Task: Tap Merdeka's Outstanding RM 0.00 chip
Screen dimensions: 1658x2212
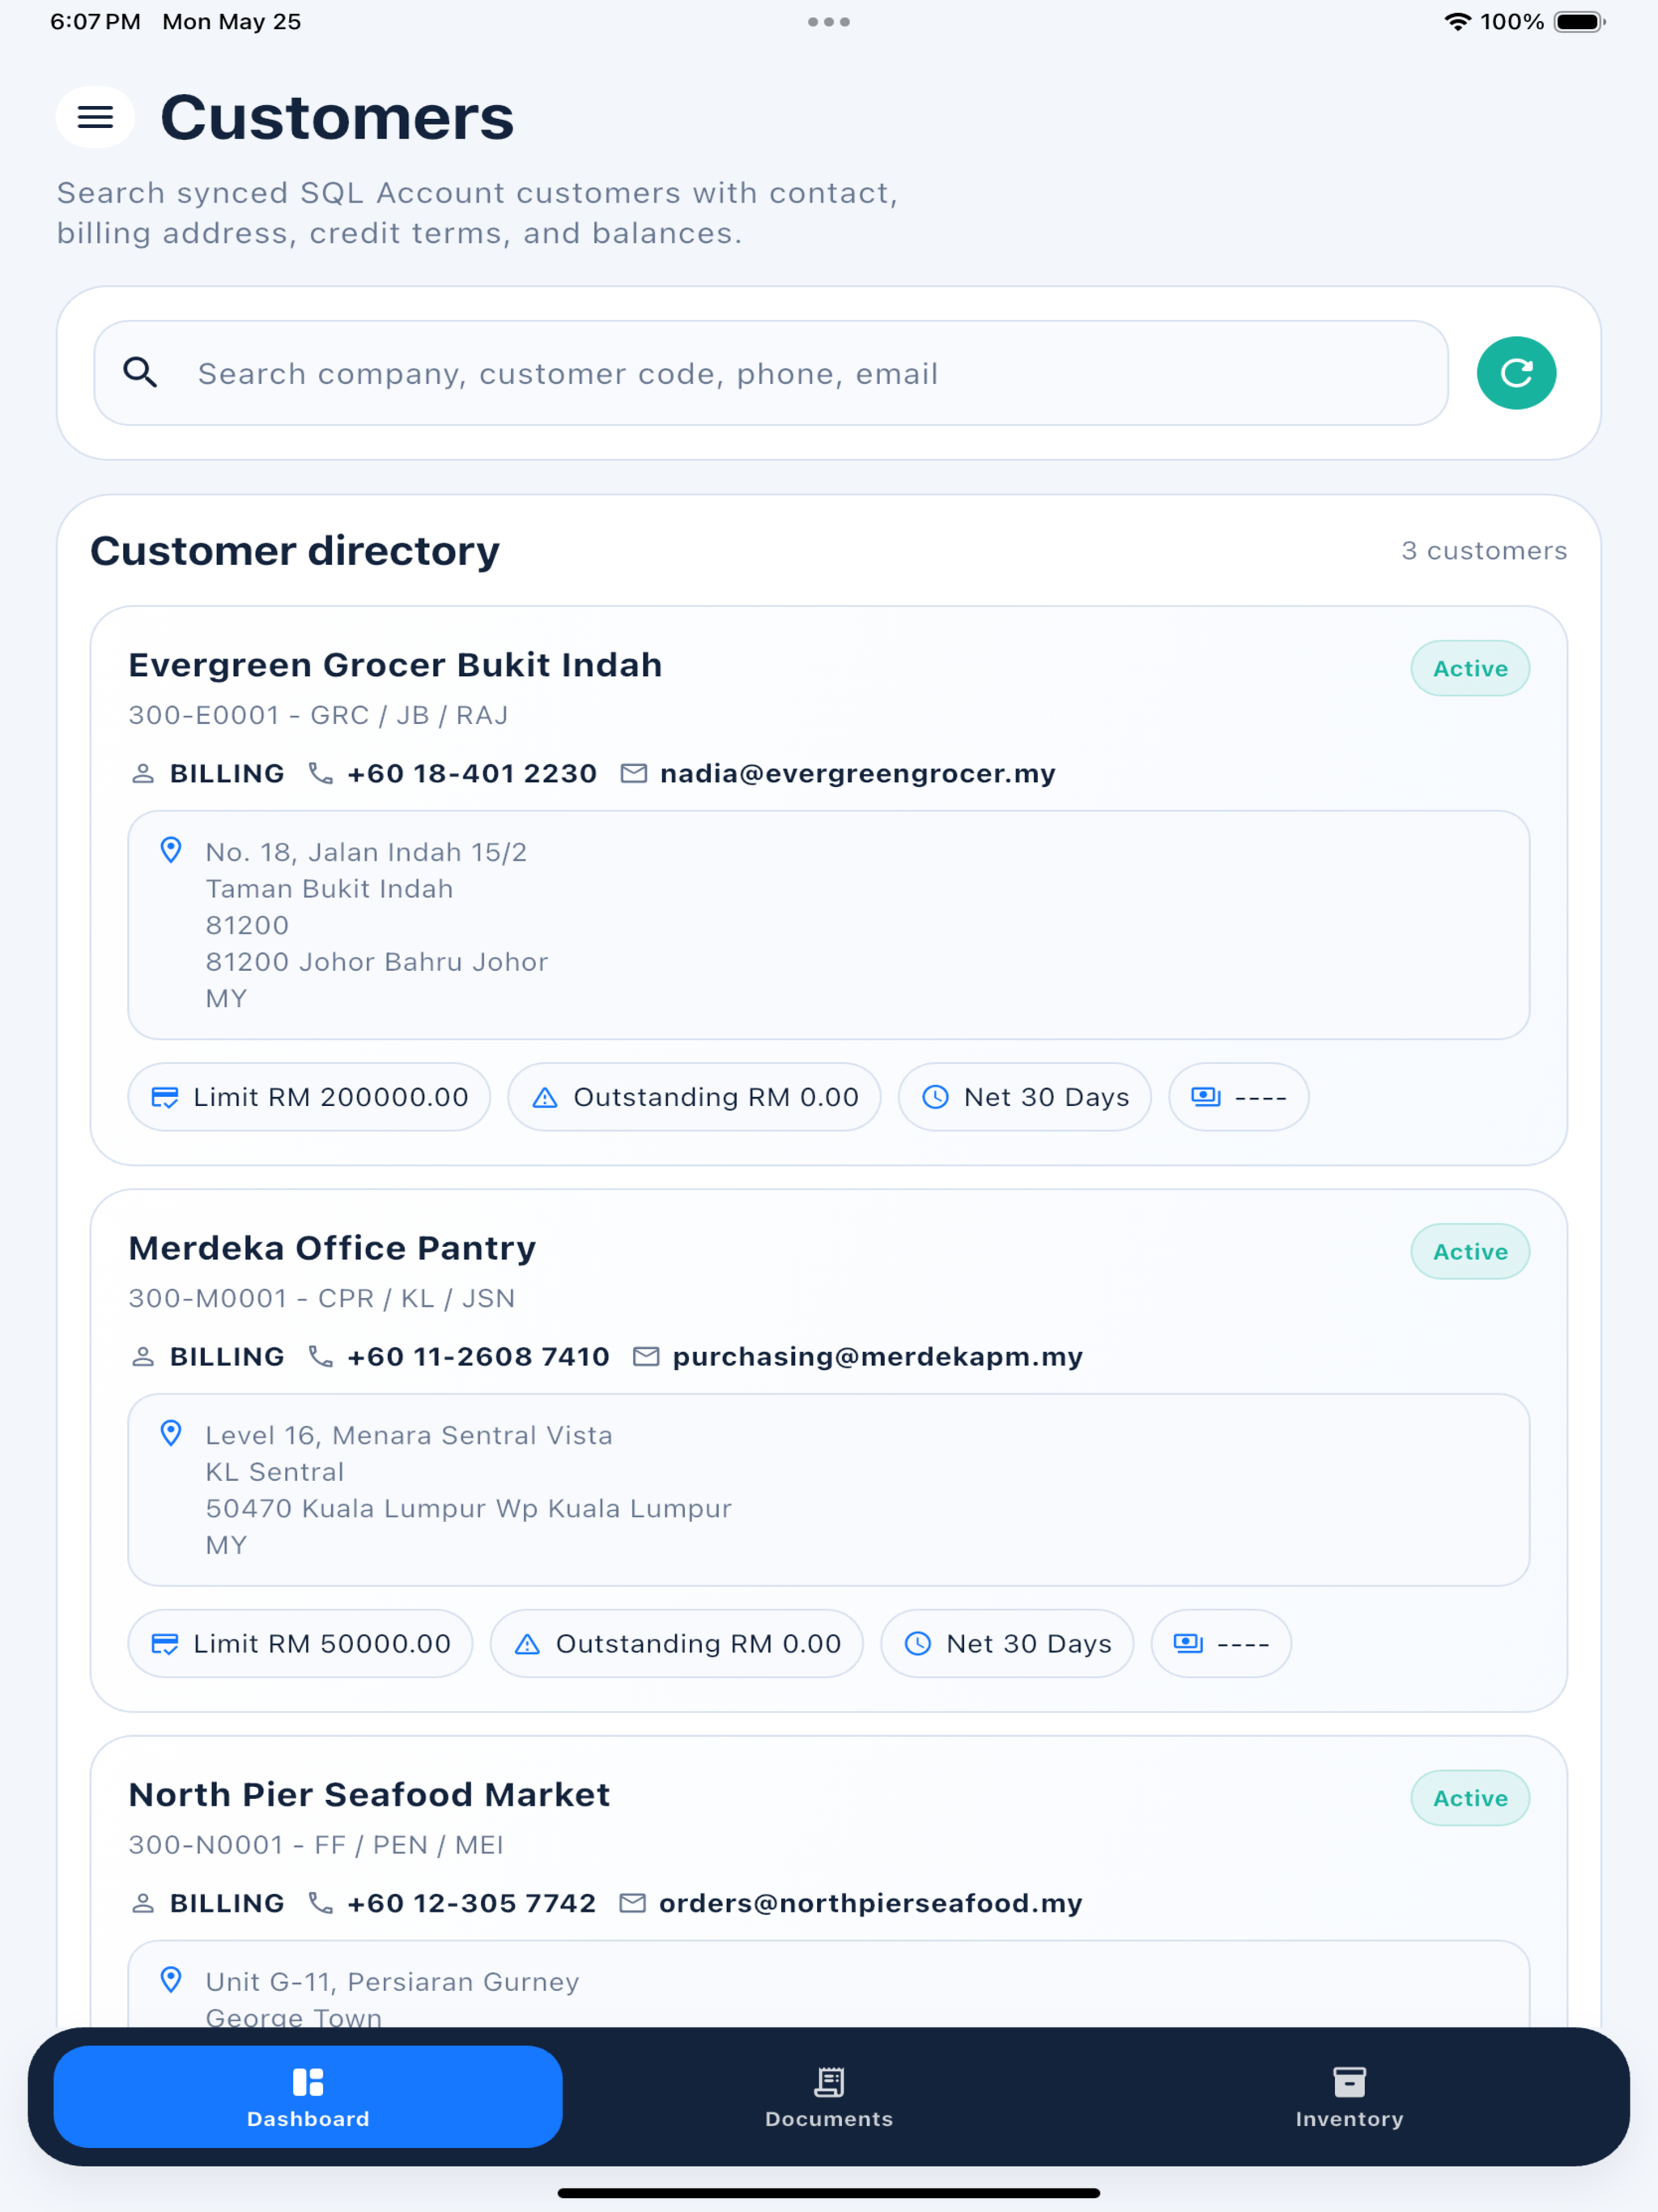Action: click(x=677, y=1644)
